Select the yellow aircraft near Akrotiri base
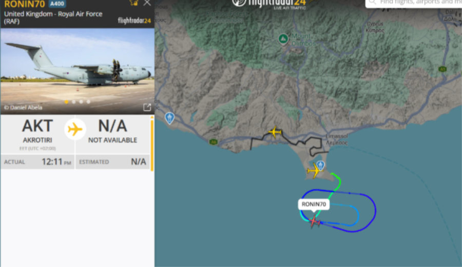This screenshot has width=462, height=267. [314, 171]
